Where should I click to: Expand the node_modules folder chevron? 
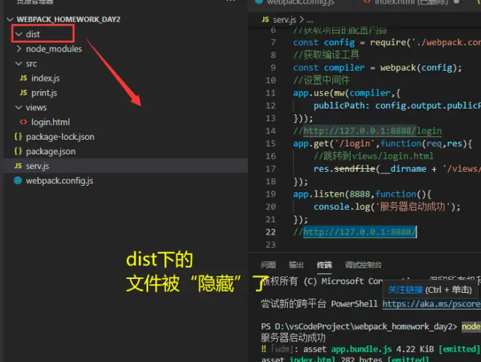tap(19, 49)
